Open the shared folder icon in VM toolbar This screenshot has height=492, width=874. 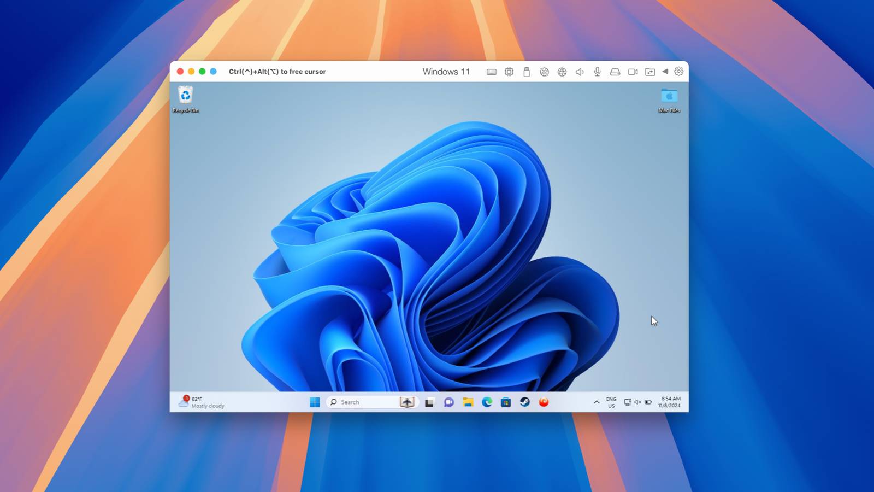(x=650, y=72)
